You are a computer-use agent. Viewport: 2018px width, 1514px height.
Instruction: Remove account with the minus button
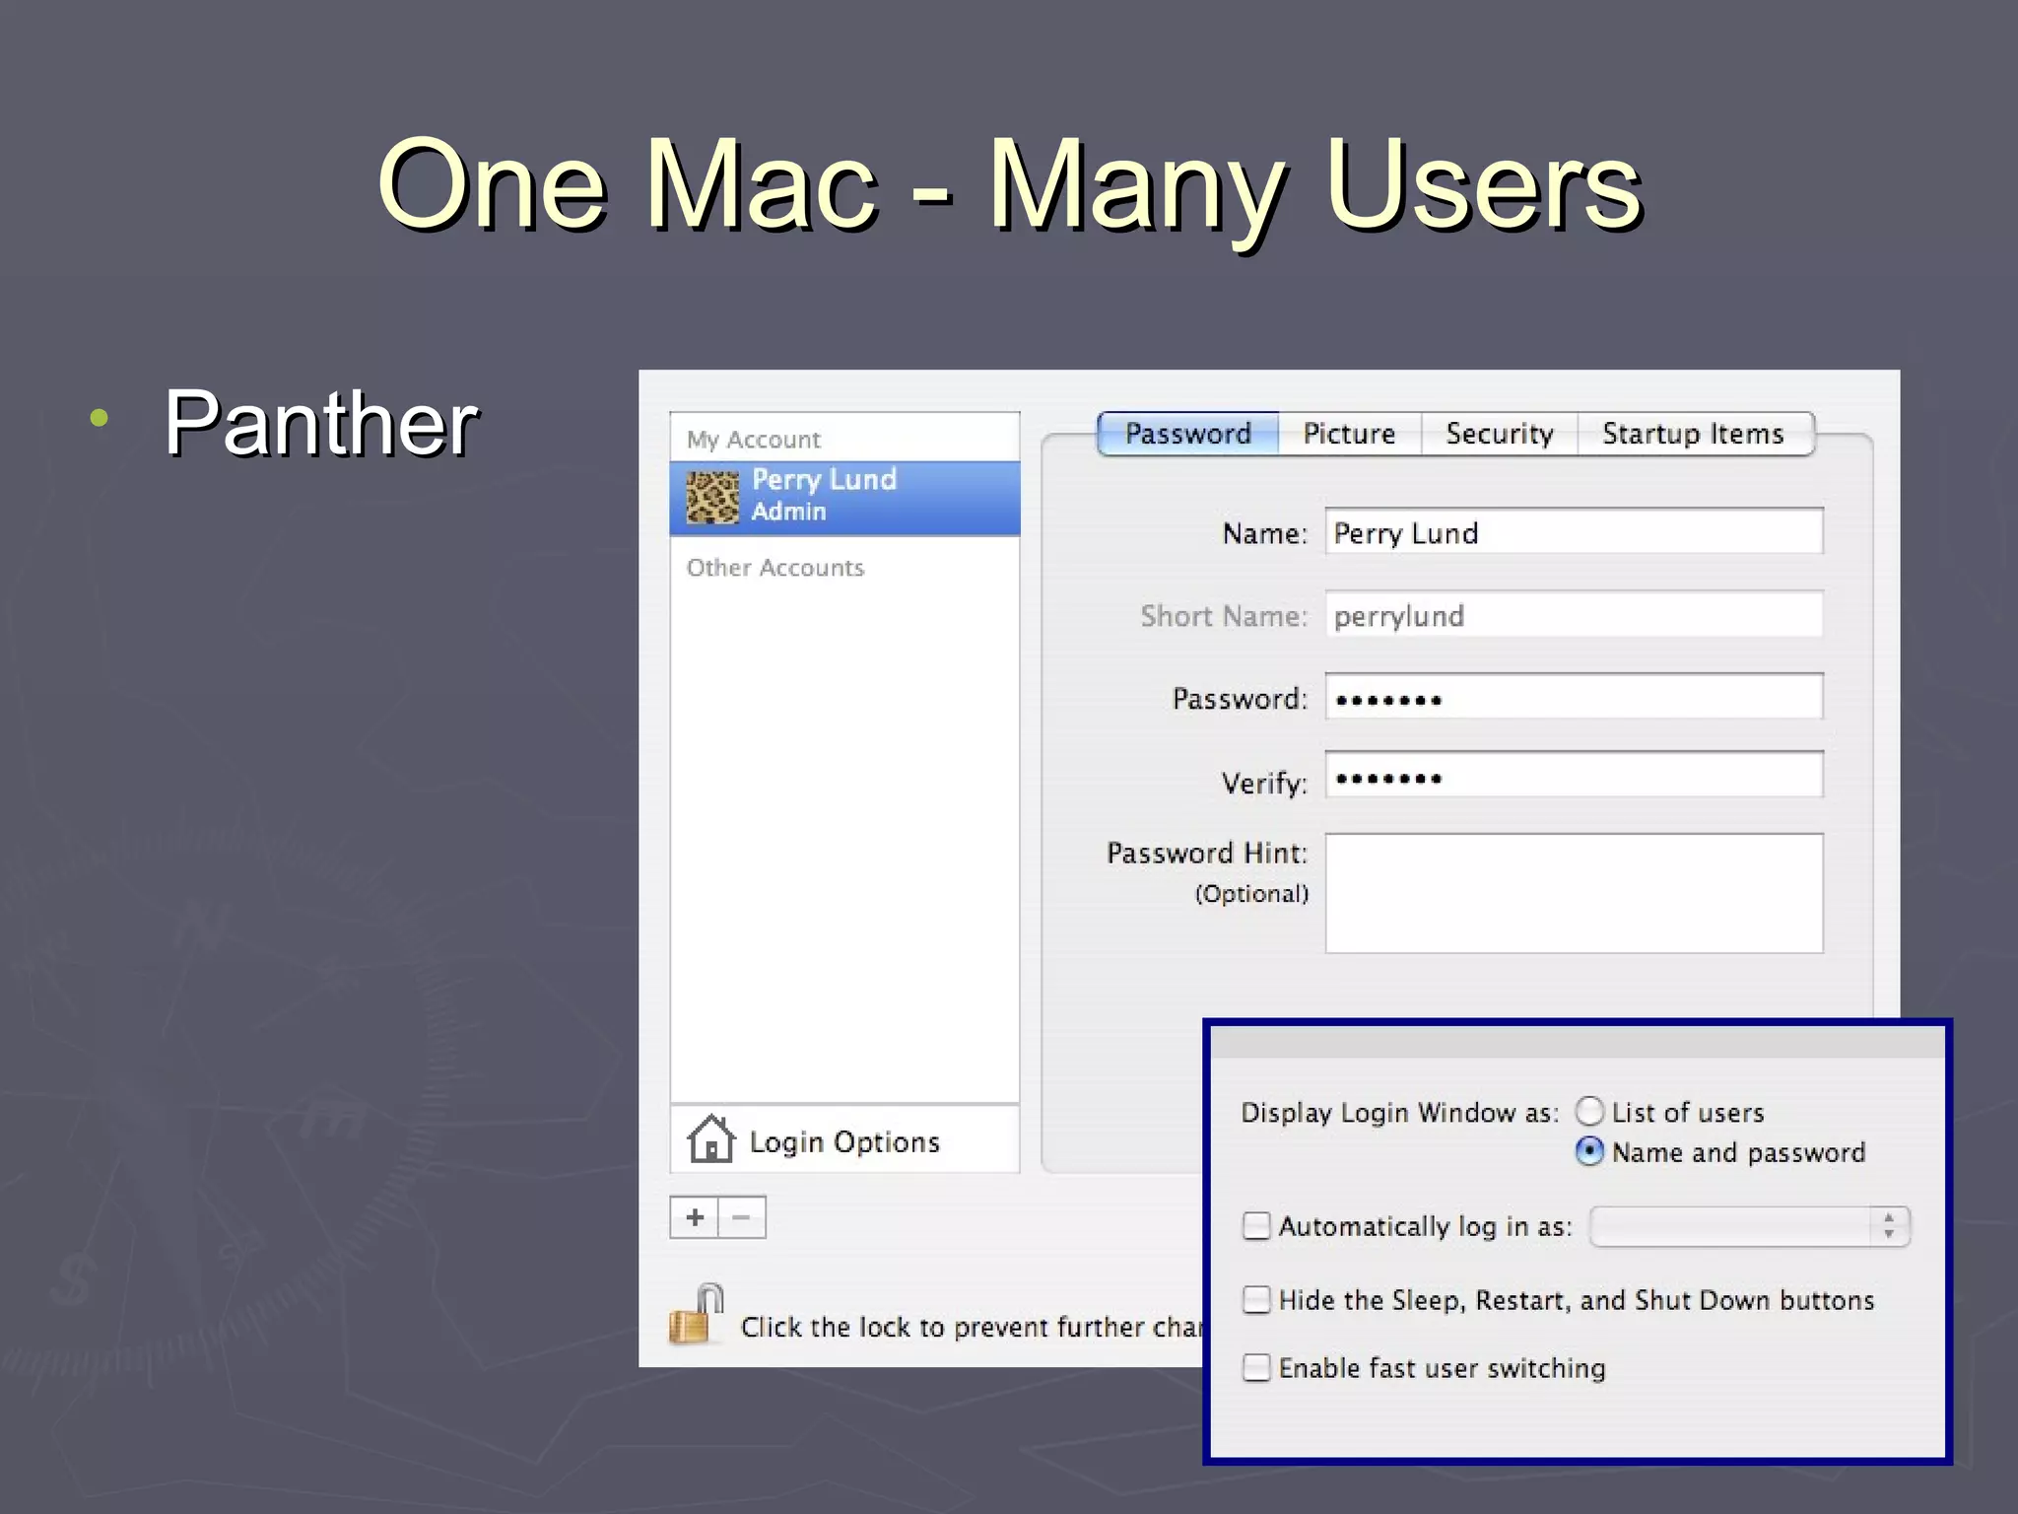click(742, 1217)
